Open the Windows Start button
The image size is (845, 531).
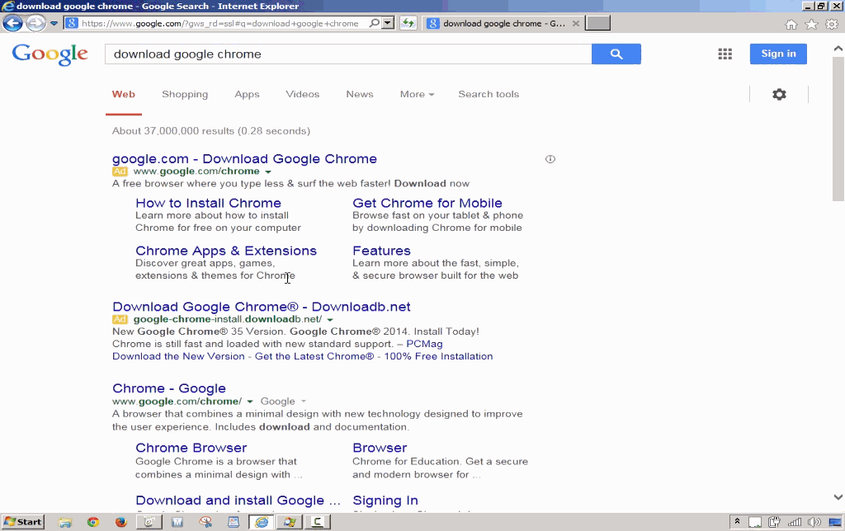22,522
